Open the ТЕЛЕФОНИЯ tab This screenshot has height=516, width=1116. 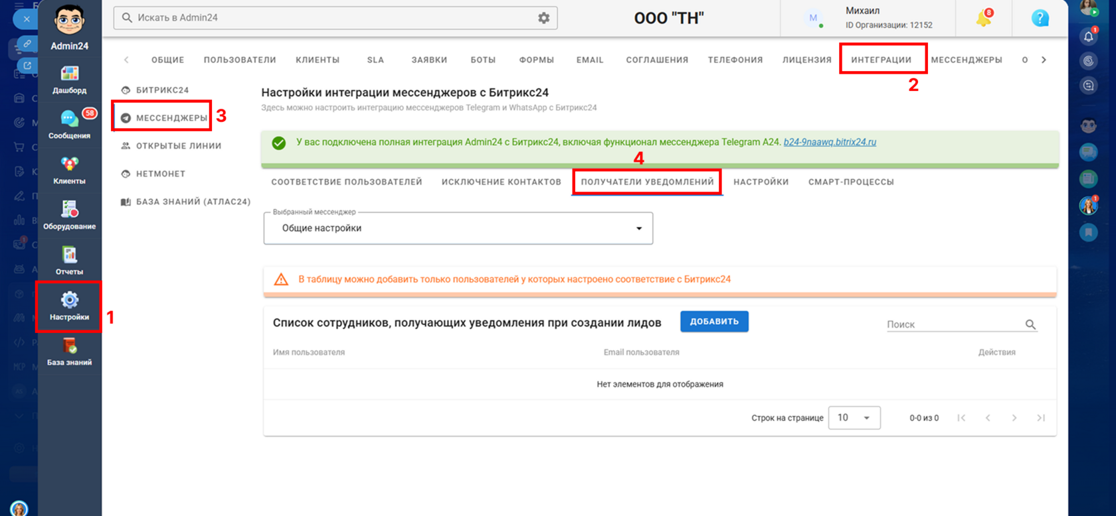pos(735,60)
